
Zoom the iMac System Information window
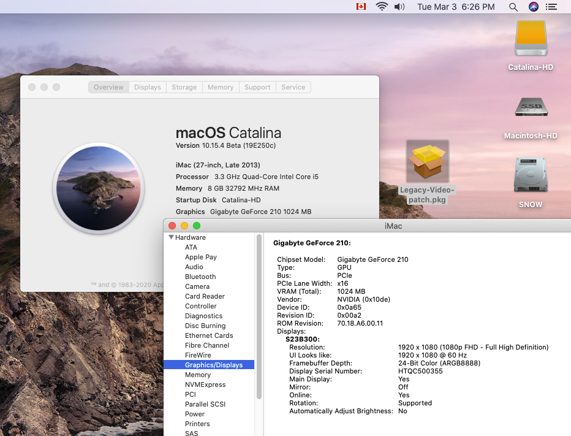point(197,226)
